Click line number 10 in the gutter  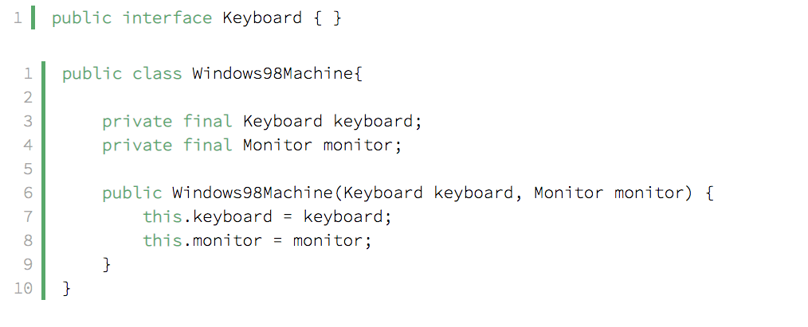click(23, 288)
